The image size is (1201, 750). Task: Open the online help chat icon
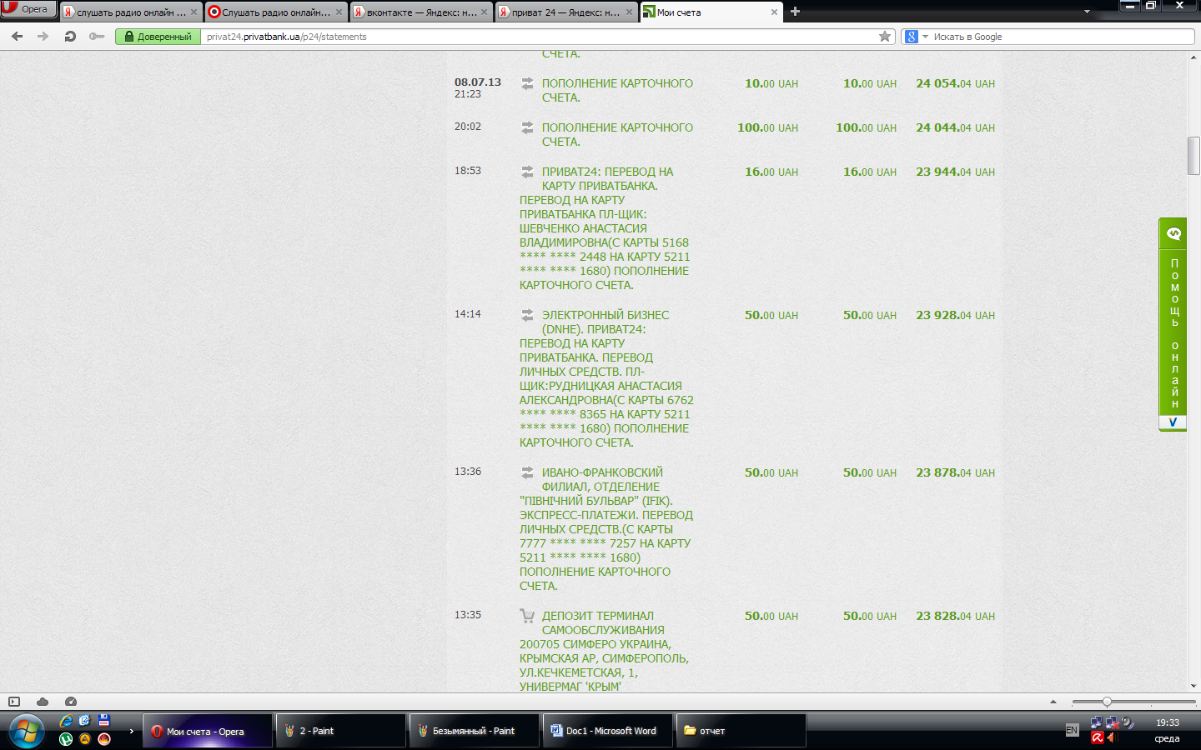tap(1173, 233)
